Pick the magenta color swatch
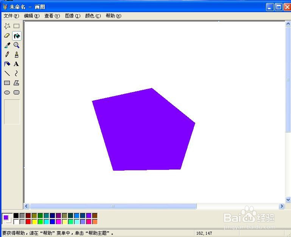The image size is (291, 237). [58, 221]
